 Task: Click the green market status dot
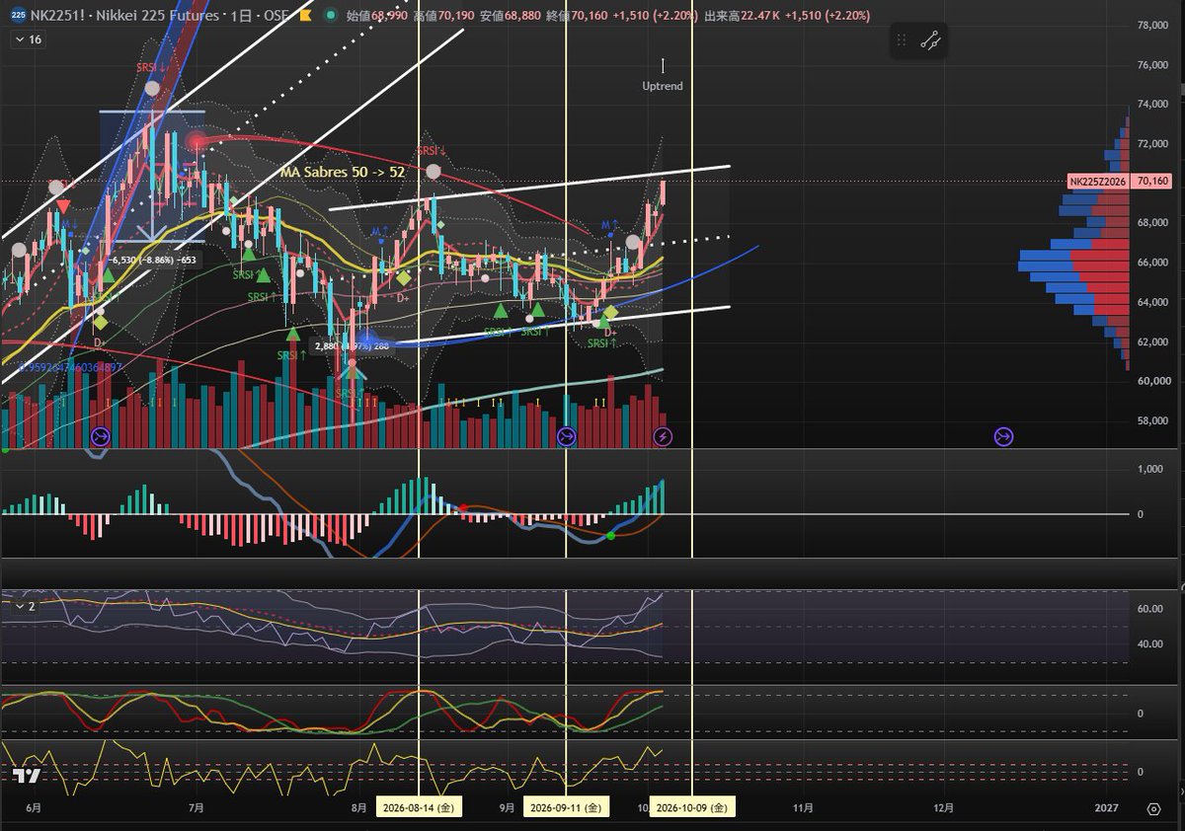coord(329,16)
